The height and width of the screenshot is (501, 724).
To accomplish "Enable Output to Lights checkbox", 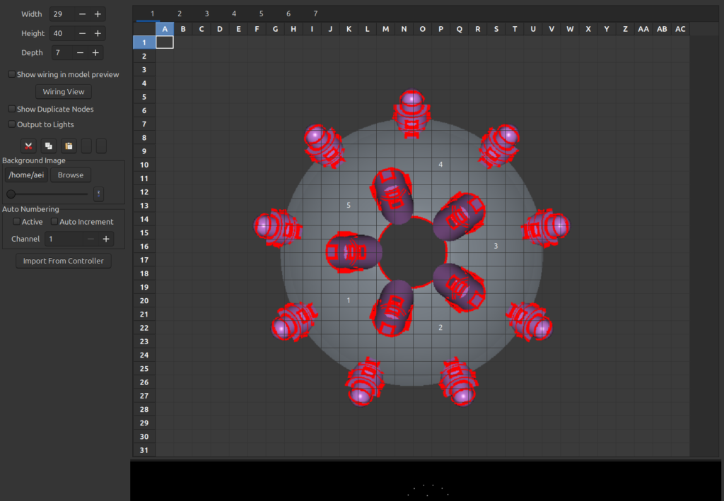I will tap(11, 124).
